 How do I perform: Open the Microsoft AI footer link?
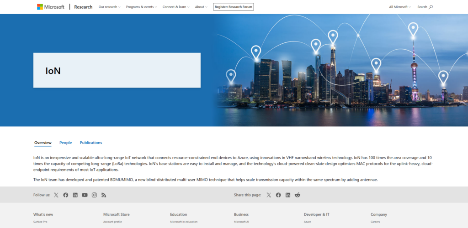(241, 222)
